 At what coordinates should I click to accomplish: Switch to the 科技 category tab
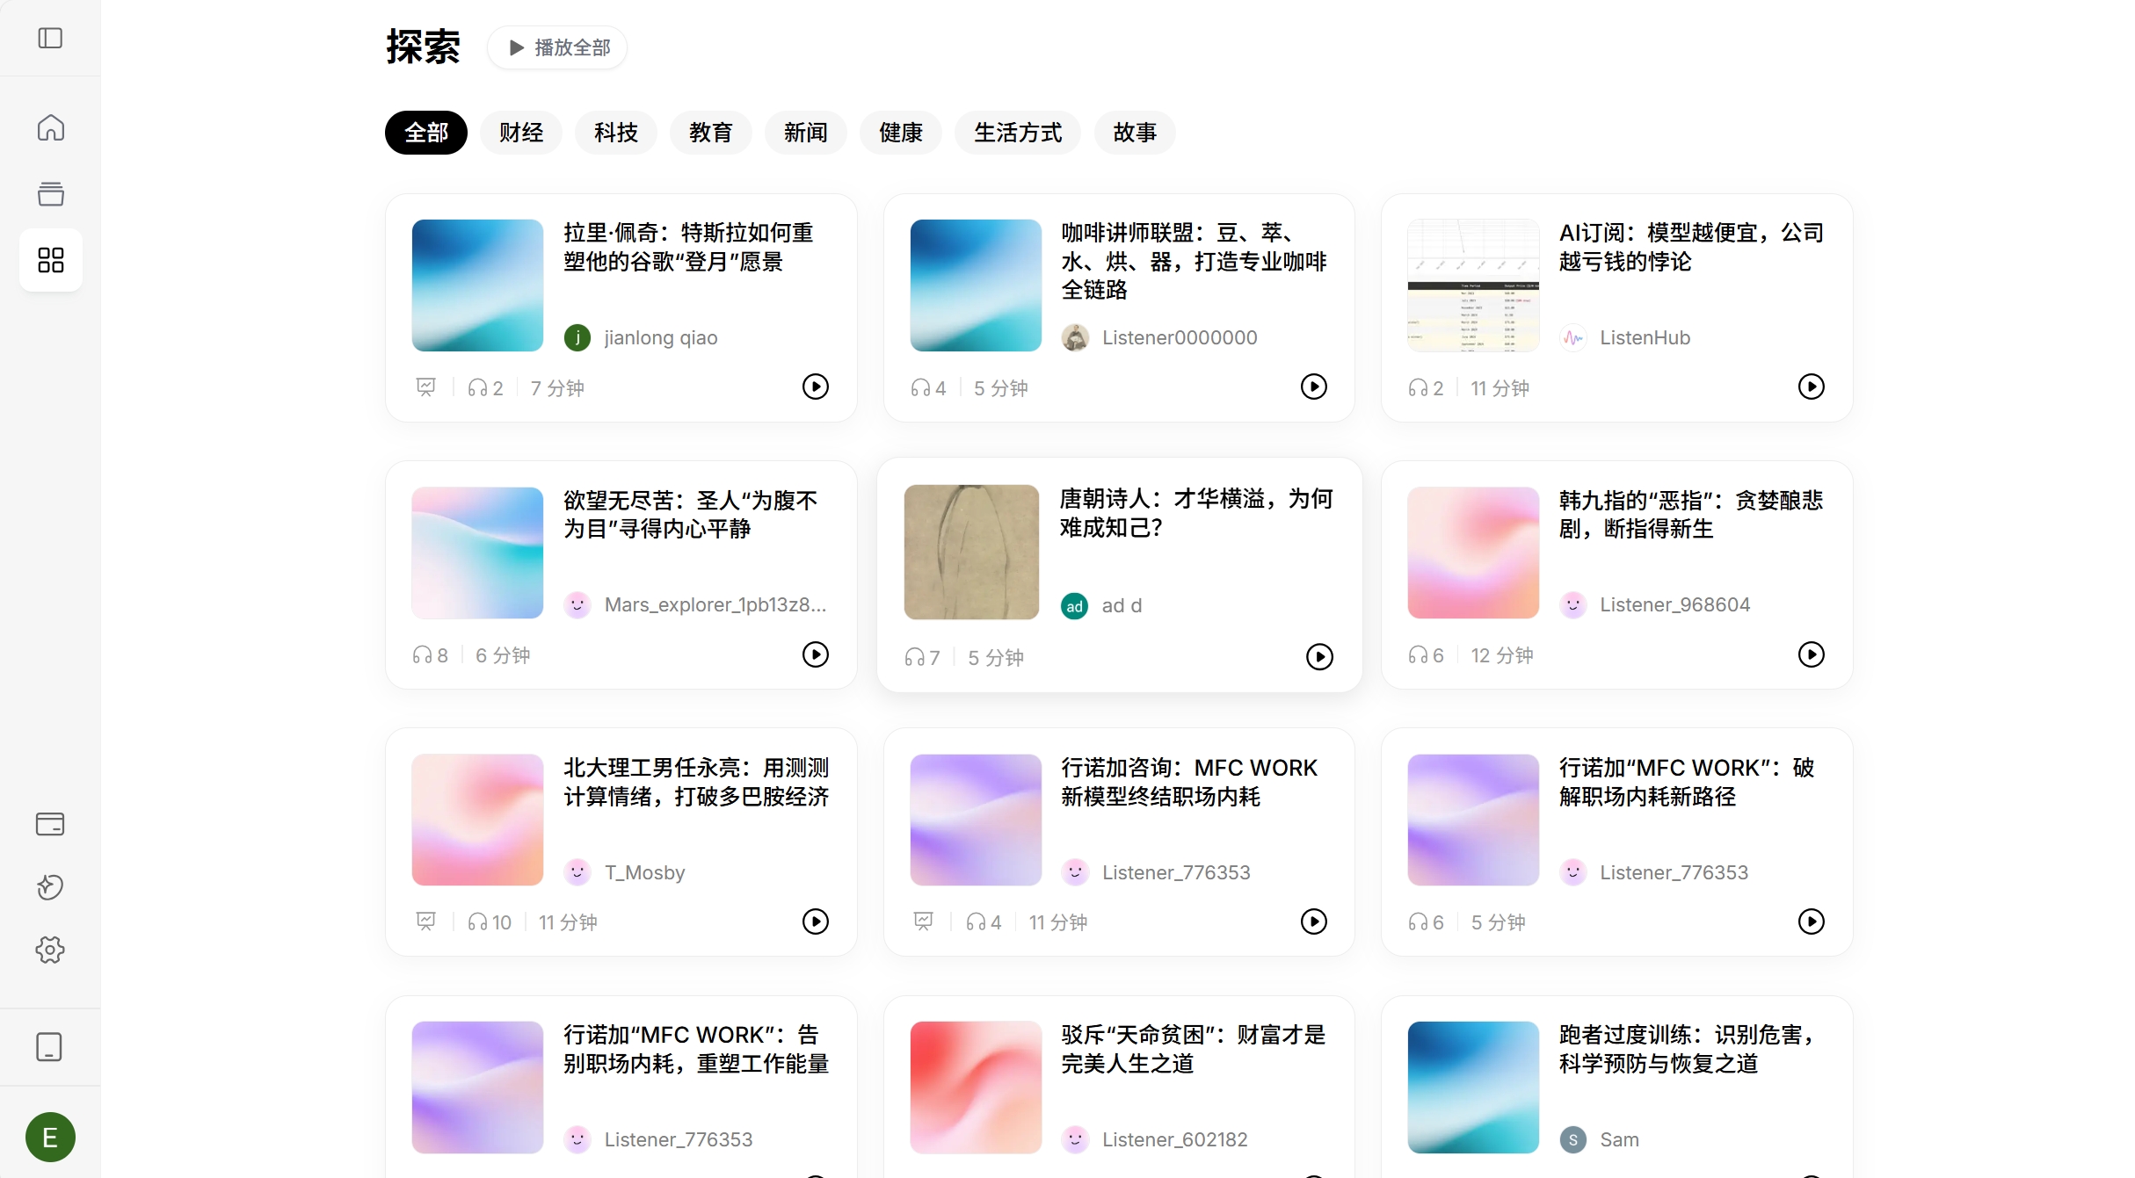coord(616,133)
